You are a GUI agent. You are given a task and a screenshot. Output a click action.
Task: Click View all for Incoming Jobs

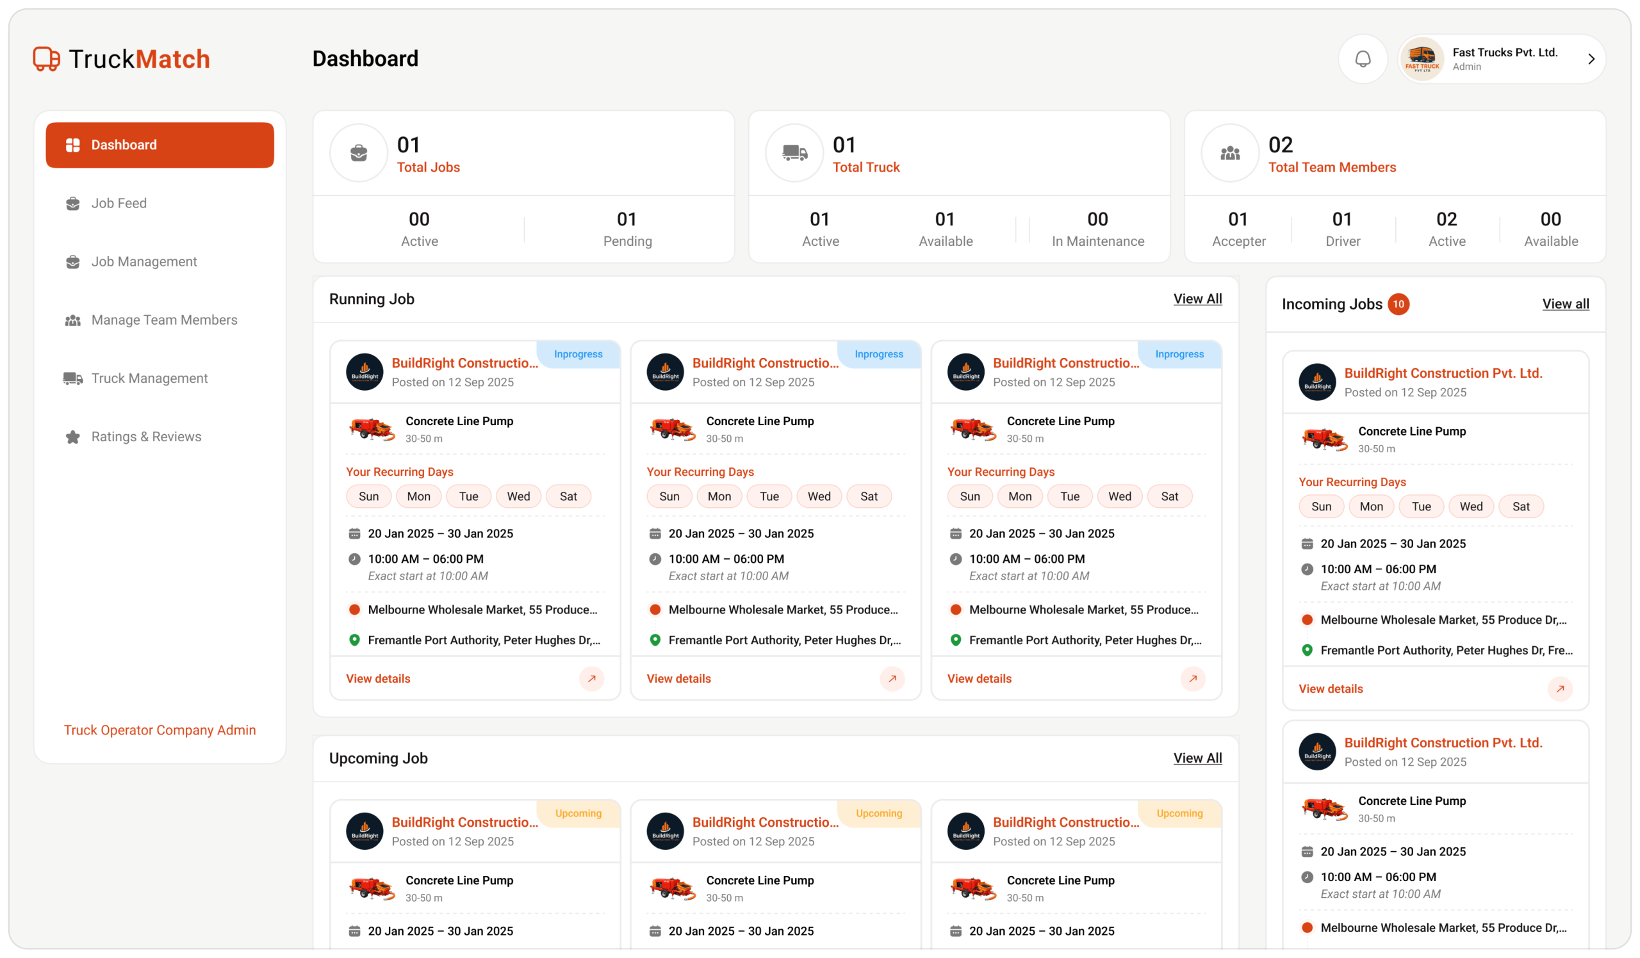(1565, 304)
